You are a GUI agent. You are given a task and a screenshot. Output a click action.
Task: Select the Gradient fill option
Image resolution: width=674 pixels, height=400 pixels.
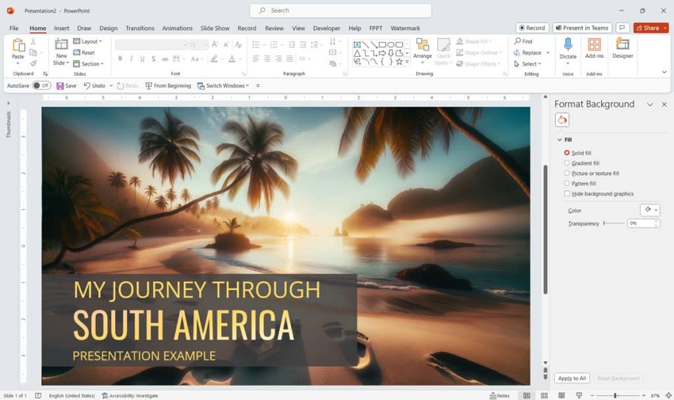point(567,162)
